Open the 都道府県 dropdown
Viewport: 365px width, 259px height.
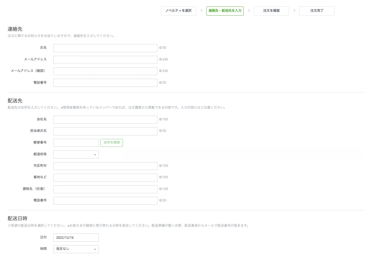76,154
